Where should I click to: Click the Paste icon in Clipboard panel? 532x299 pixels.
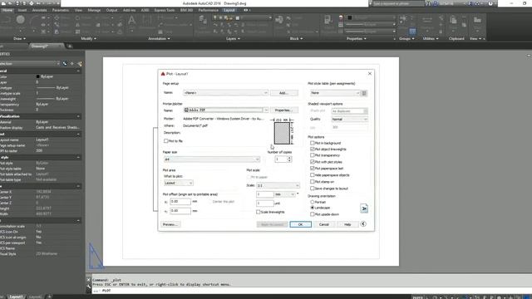click(x=453, y=20)
